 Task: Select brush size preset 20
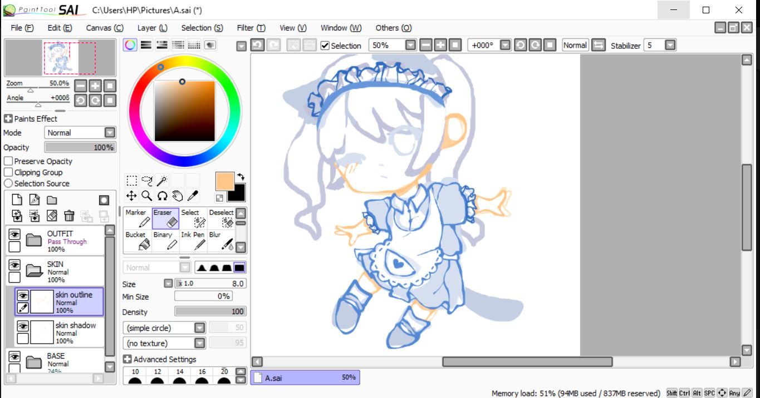point(224,376)
